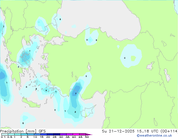Click the 'Precipitation [mm]' title text
178x138 pixels.
(x=18, y=131)
